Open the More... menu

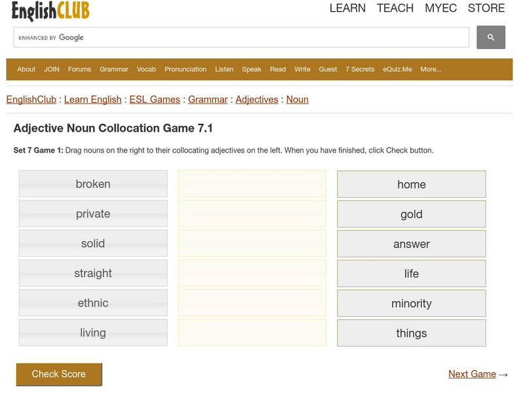pos(431,69)
